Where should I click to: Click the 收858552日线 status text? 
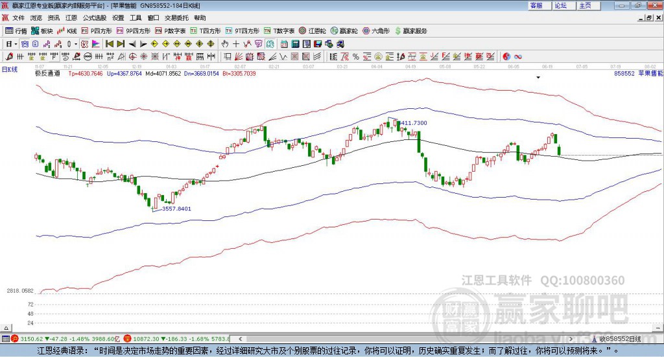(621, 339)
